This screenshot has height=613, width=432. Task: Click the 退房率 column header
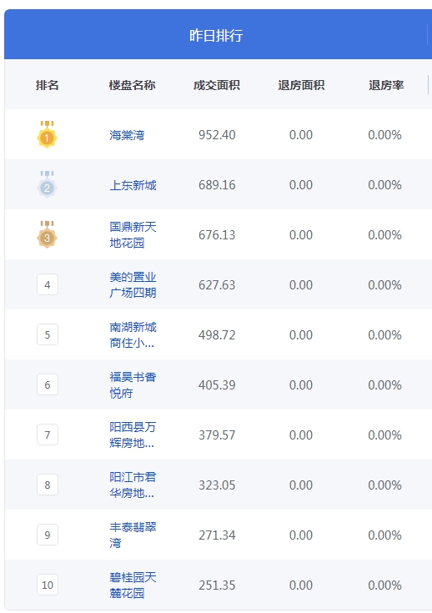[x=386, y=85]
